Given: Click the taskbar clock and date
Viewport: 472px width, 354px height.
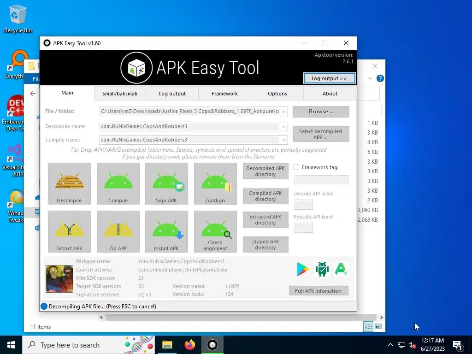Looking at the screenshot, I should (x=432, y=345).
